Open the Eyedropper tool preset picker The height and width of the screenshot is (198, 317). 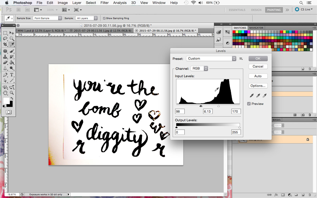click(x=9, y=18)
